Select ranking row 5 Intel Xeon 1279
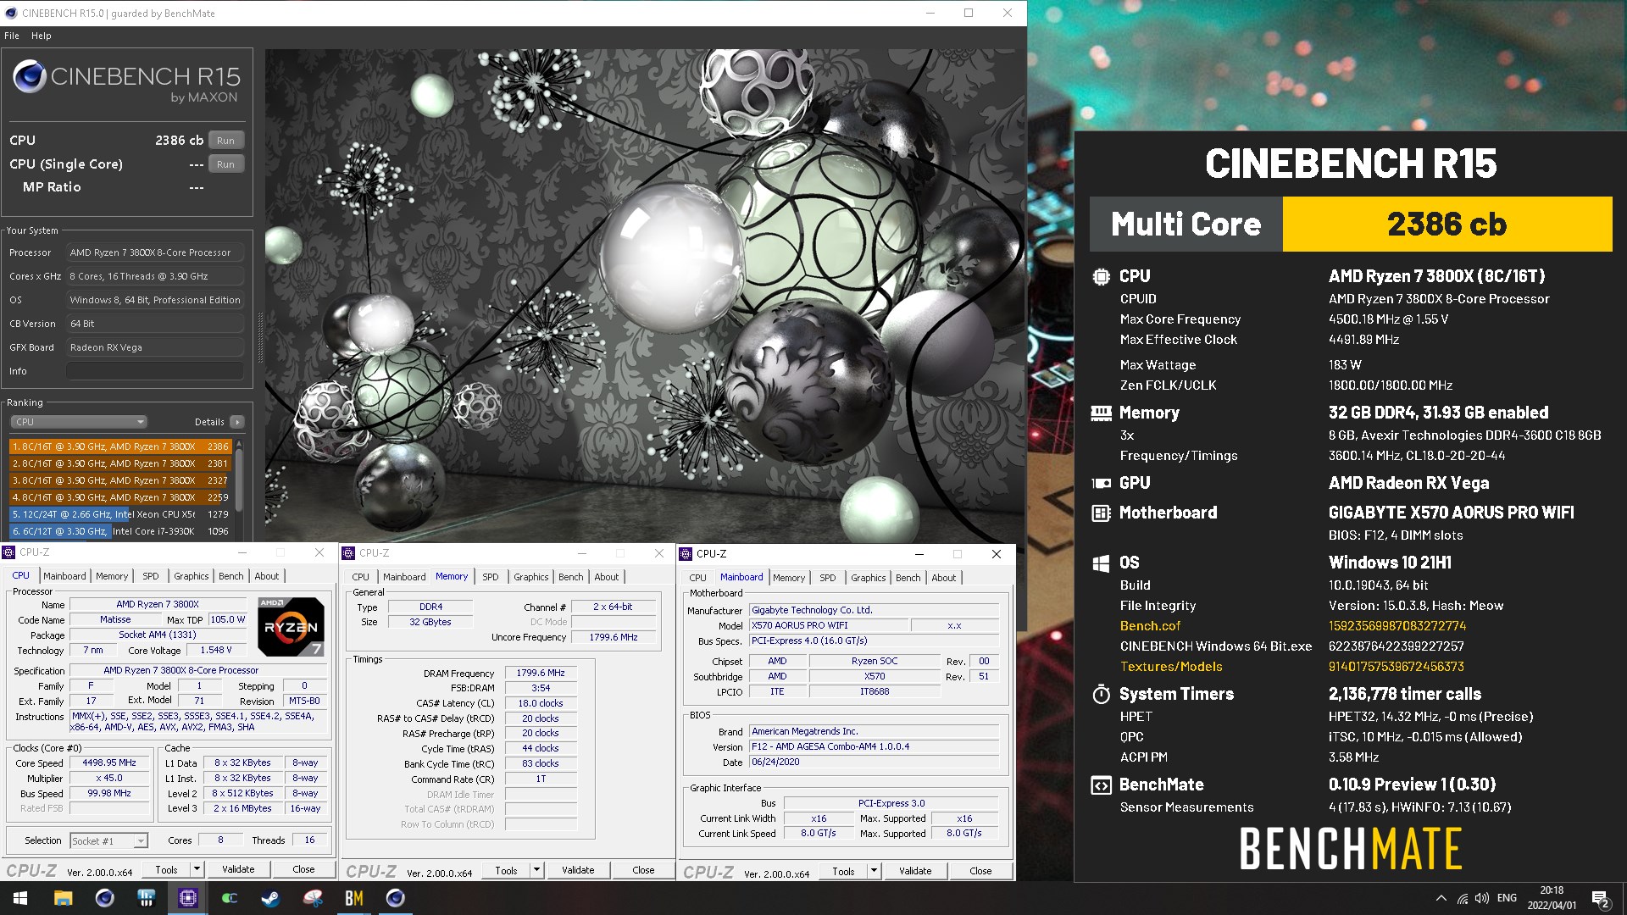 click(119, 514)
